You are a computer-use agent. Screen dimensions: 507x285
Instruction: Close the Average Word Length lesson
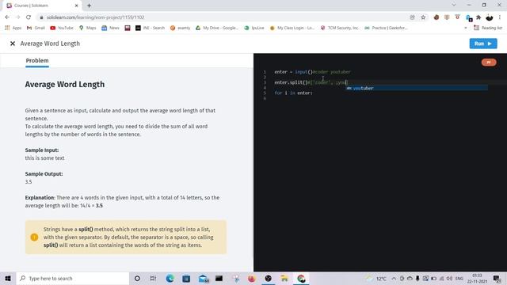pos(13,44)
